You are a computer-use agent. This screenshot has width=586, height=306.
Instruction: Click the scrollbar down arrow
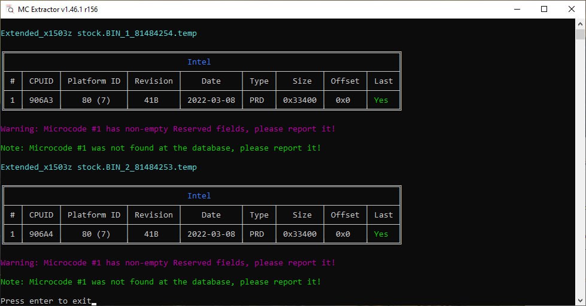point(580,301)
